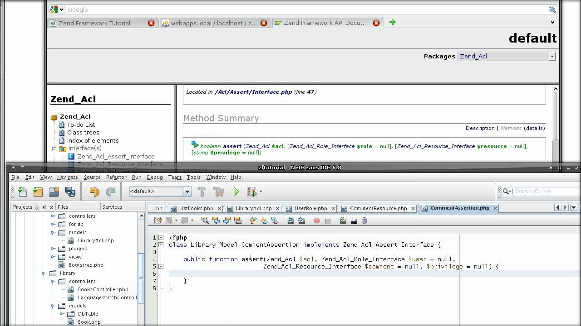581x326 pixels.
Task: Open the Debug button dropdown arrow
Action: pos(261,192)
